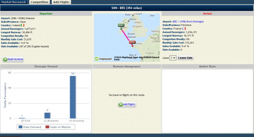Toggle the Daily Demand legend swatch
This screenshot has width=254, height=137.
click(20, 127)
